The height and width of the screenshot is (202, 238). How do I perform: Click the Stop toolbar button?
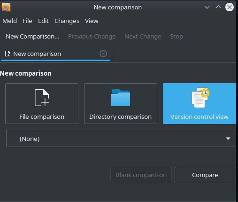click(x=177, y=37)
